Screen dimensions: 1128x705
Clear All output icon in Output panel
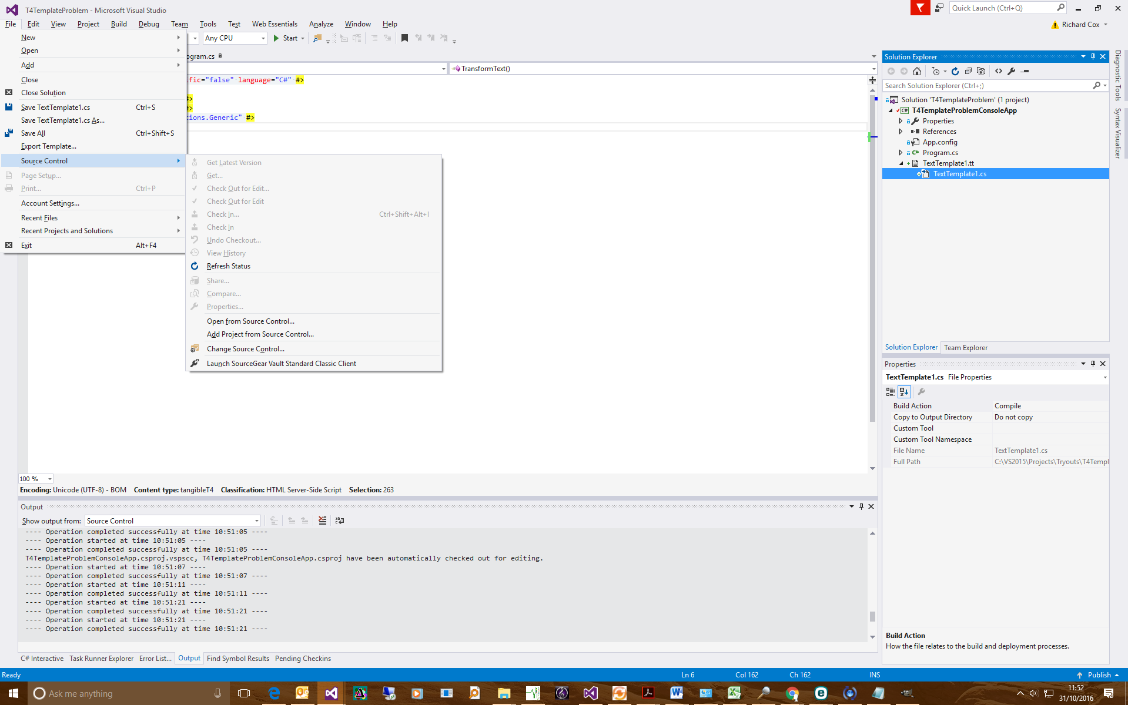(x=323, y=521)
